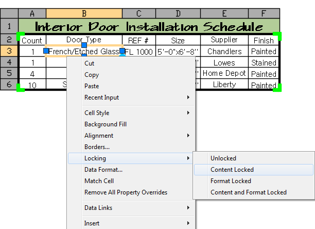315x229 pixels.
Task: Expand the Data Links submenu
Action: 98,208
